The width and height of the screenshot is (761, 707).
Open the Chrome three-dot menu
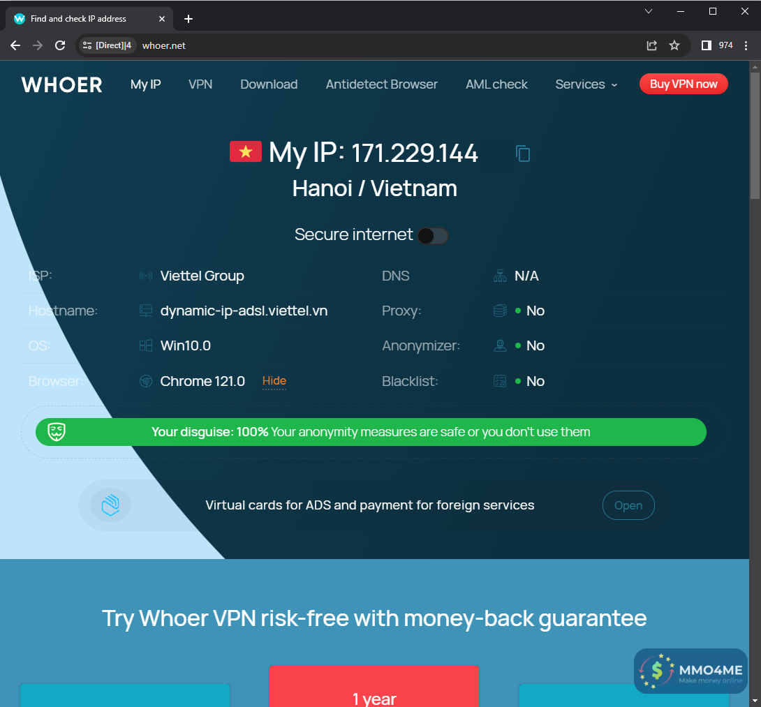click(x=746, y=45)
